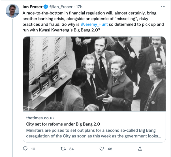Click the reply count of 10
This screenshot has width=171, height=157.
tap(33, 148)
